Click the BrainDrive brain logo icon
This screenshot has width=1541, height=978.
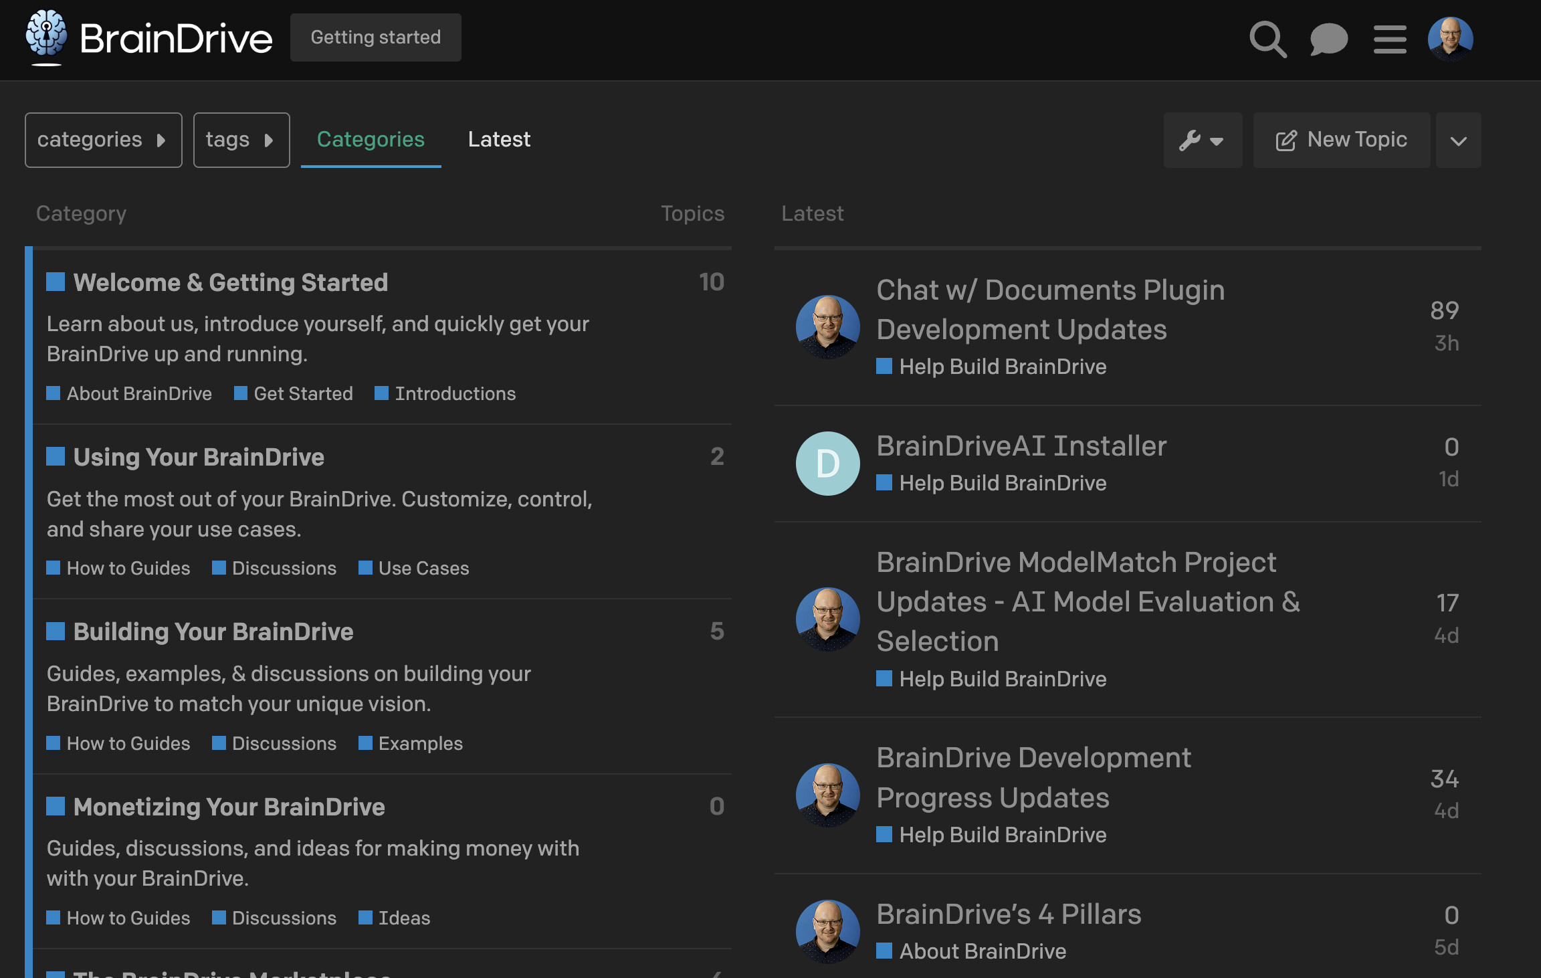46,35
